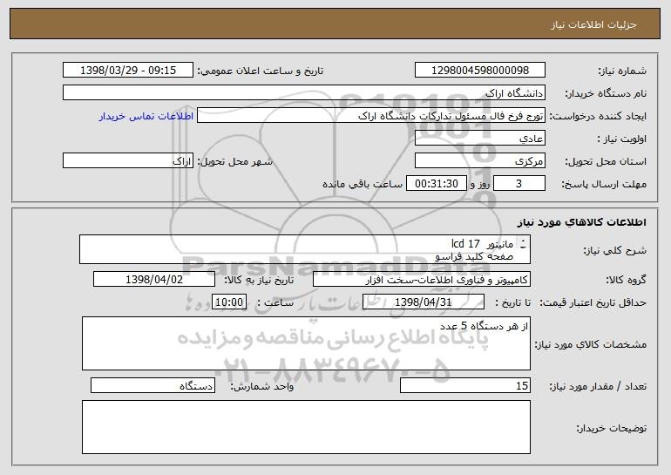Click unit of measure field دستگاه
671x475 pixels.
point(152,385)
